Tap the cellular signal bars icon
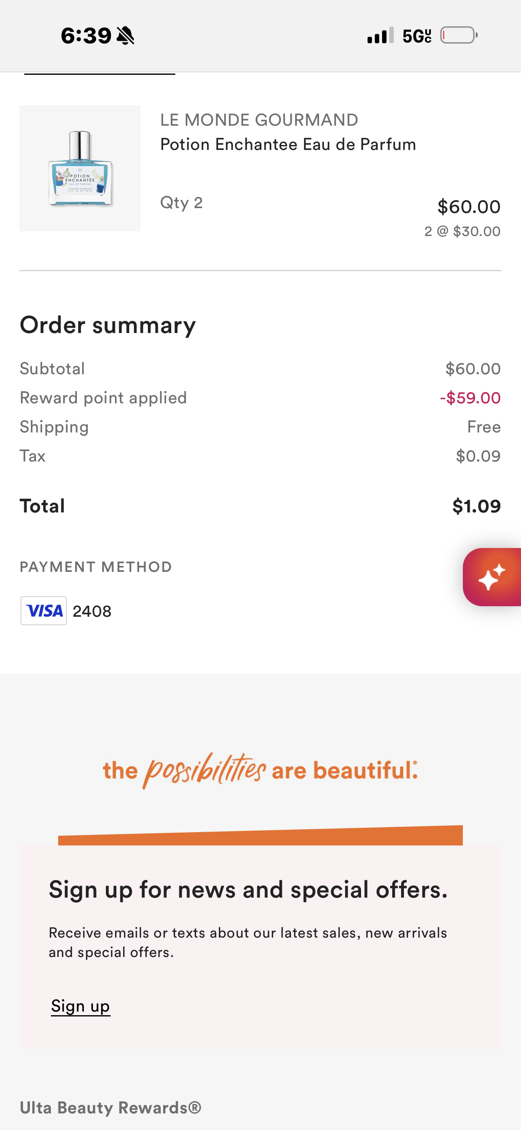Screen dimensions: 521x1130 pyautogui.click(x=380, y=36)
